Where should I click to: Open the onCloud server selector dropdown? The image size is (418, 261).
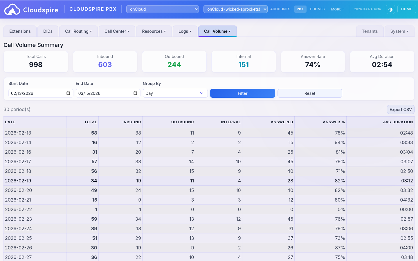click(x=162, y=9)
